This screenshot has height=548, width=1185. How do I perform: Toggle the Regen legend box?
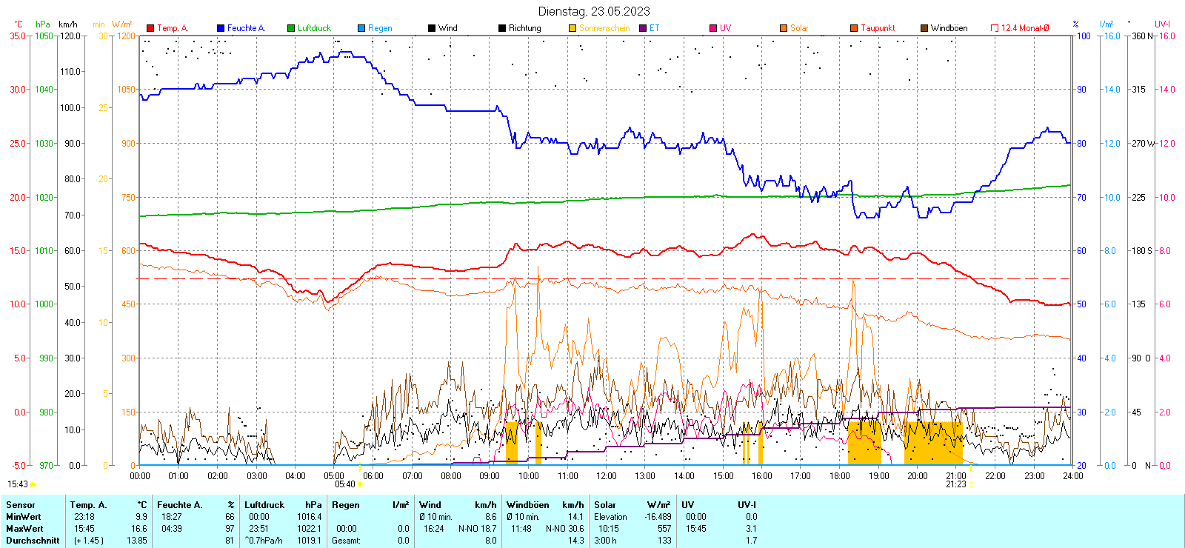(x=361, y=28)
